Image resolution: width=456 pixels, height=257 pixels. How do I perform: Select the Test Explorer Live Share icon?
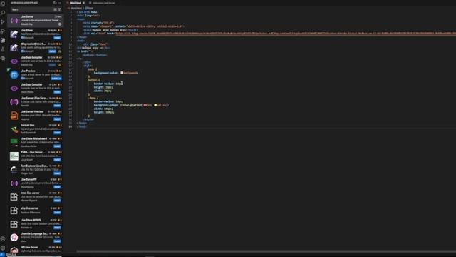tap(14, 170)
